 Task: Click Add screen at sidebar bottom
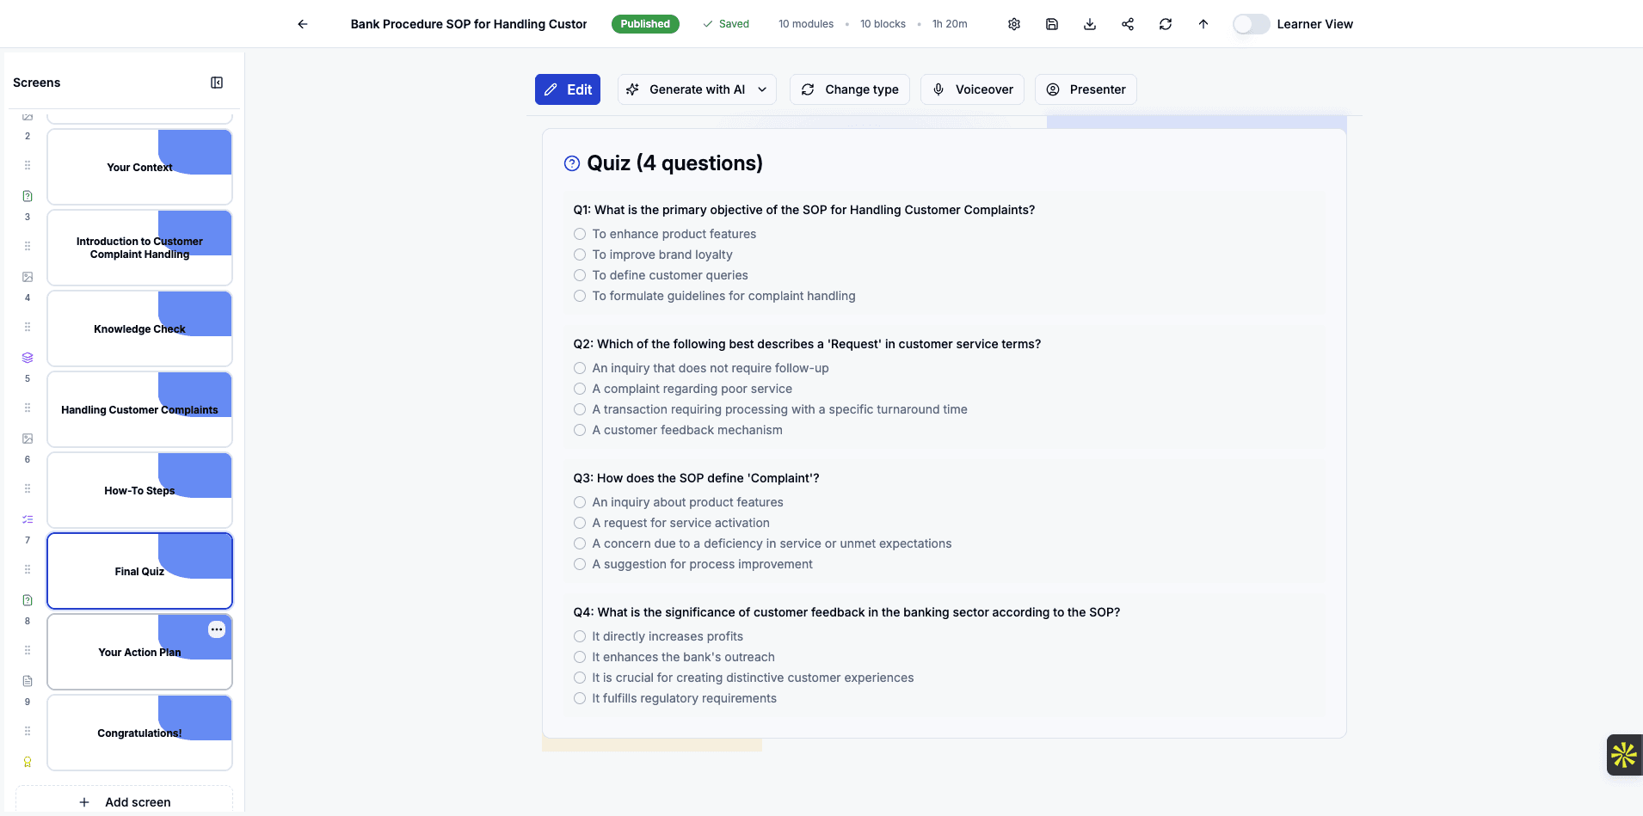(x=125, y=801)
